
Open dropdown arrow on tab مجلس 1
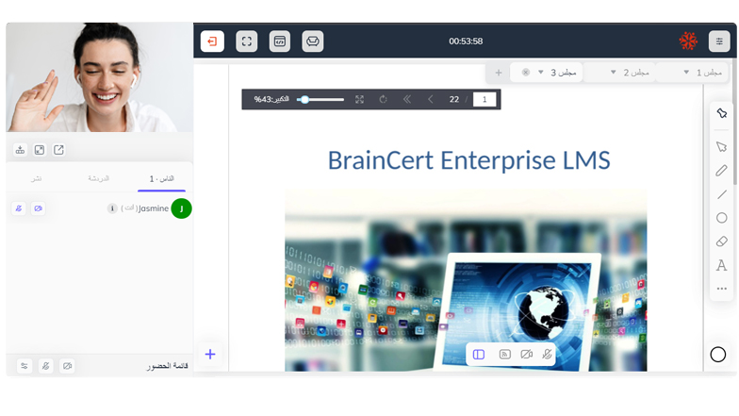coord(686,72)
